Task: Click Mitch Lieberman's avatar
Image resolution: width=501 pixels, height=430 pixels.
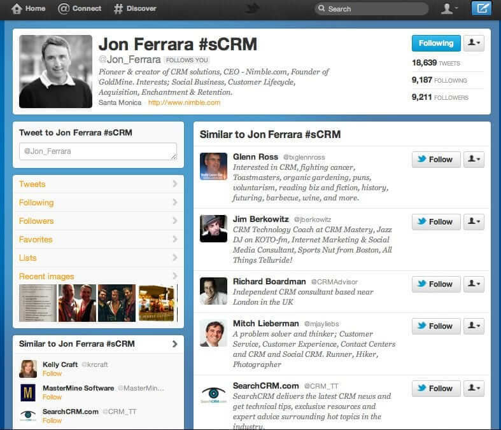Action: [213, 333]
